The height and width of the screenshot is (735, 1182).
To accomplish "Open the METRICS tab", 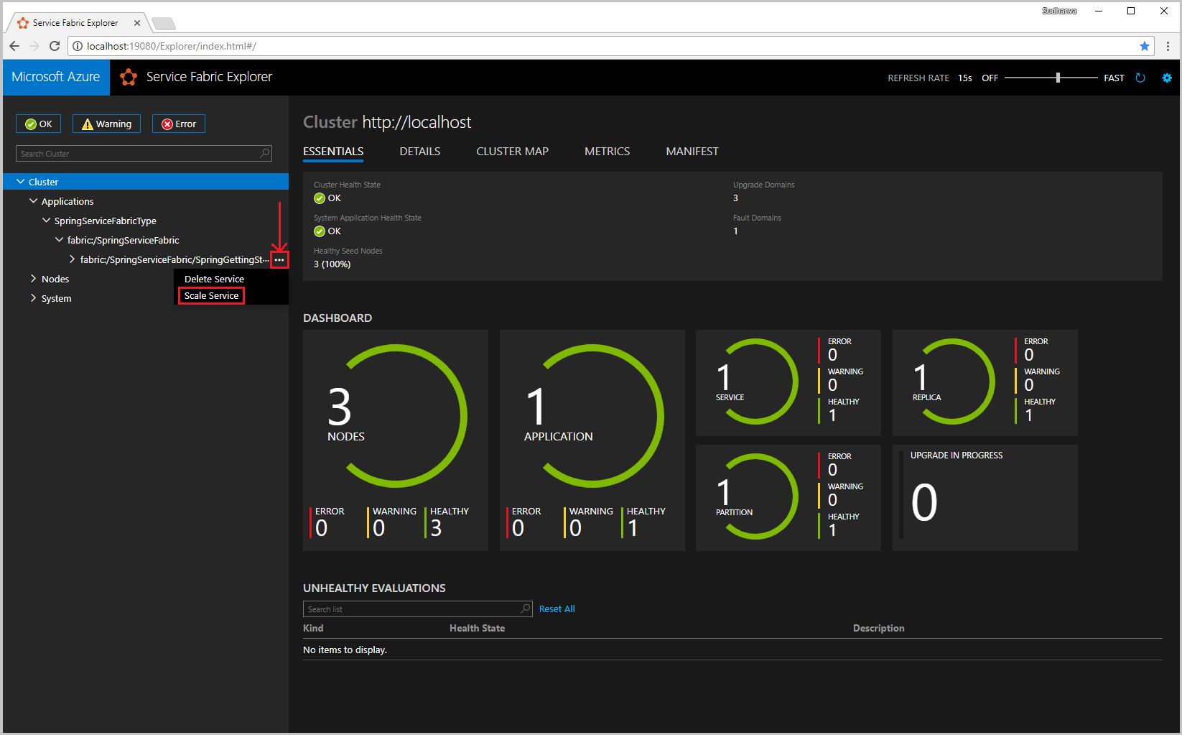I will (607, 151).
